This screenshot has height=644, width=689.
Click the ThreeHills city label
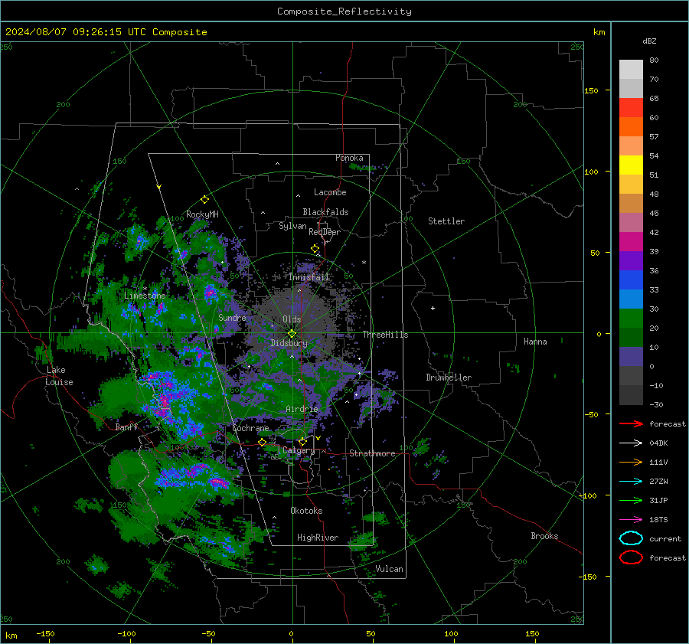(x=385, y=335)
